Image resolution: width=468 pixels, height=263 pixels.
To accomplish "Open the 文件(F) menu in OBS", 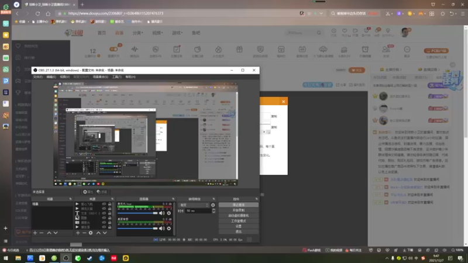I will pyautogui.click(x=37, y=77).
